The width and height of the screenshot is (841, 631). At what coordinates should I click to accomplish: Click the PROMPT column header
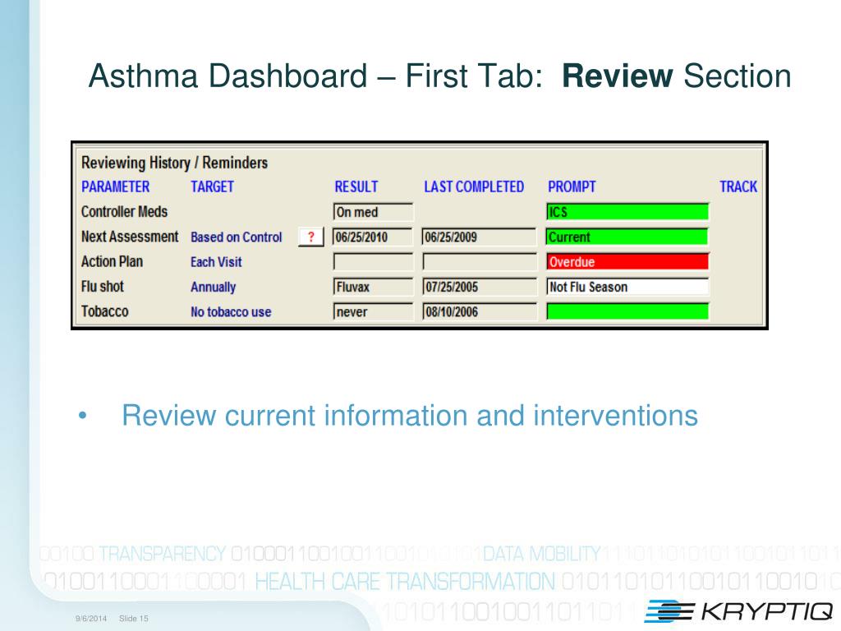[572, 187]
